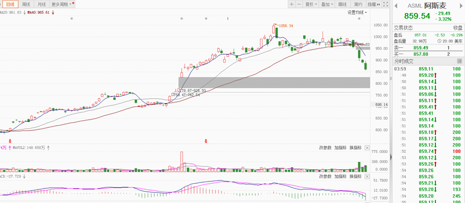Expand 更多周期 period menu

(61, 4)
